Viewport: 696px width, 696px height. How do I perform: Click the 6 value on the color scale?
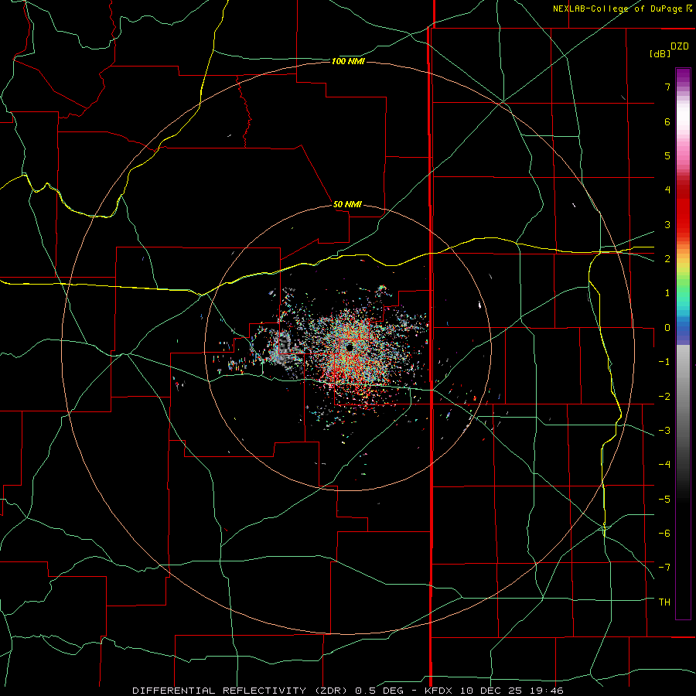click(667, 121)
